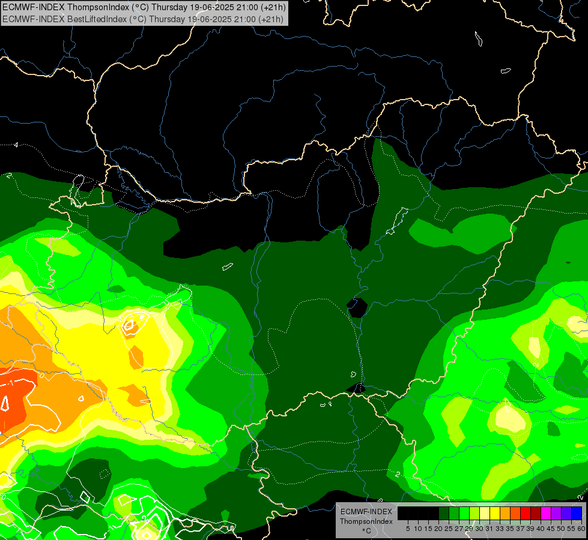Image resolution: width=588 pixels, height=540 pixels.
Task: Select the violet 50–55 legend swatch
Action: point(566,513)
